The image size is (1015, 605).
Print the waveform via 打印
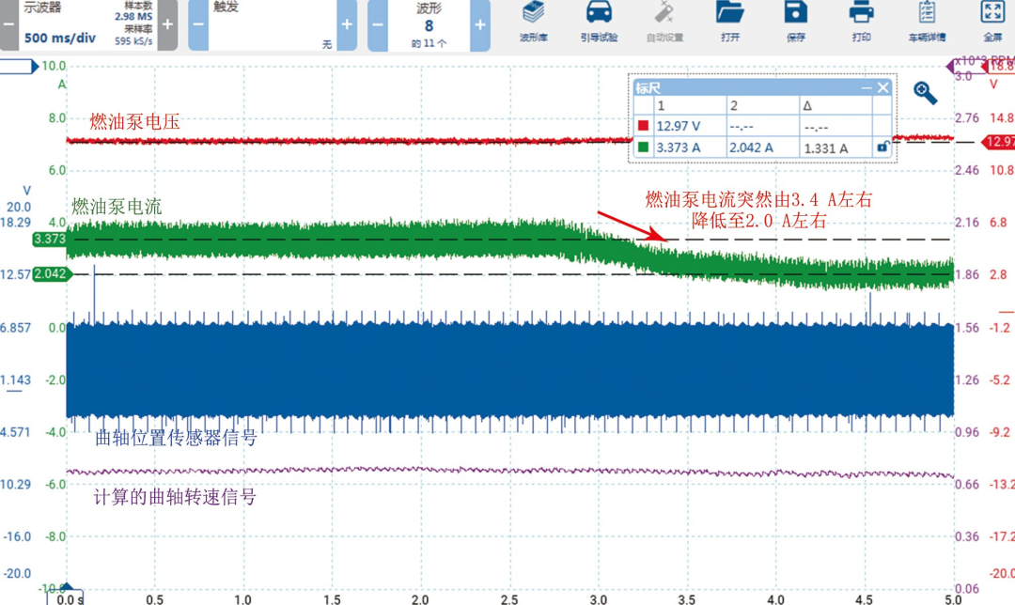point(862,23)
